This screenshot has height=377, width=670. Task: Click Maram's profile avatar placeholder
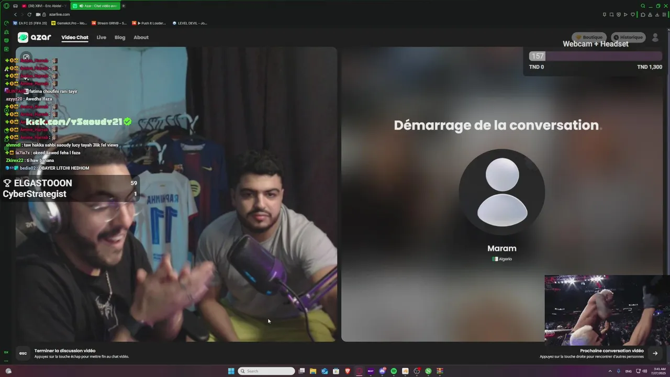click(x=502, y=192)
